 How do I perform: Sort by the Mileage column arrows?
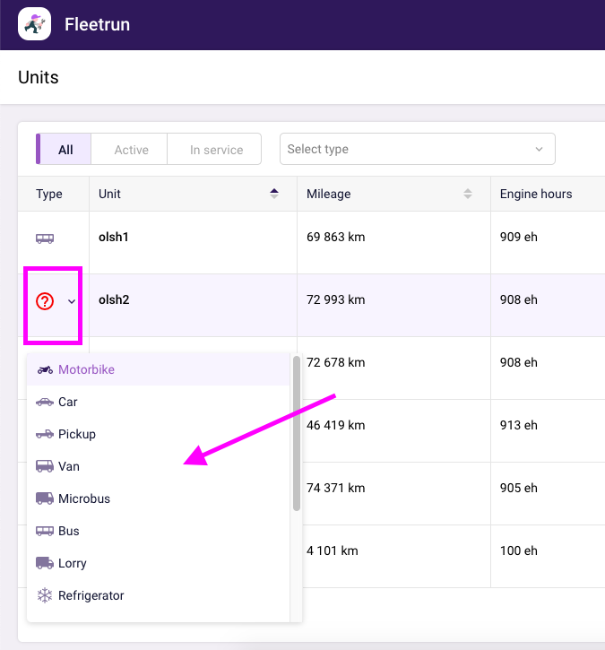point(467,194)
